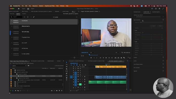The height and width of the screenshot is (99, 176).
Task: Open Graphics and Titles menu
Action: pos(50,6)
